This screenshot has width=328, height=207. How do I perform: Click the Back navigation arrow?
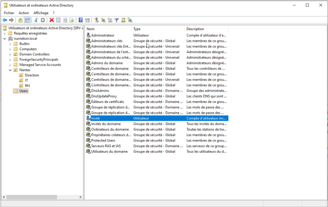click(4, 20)
